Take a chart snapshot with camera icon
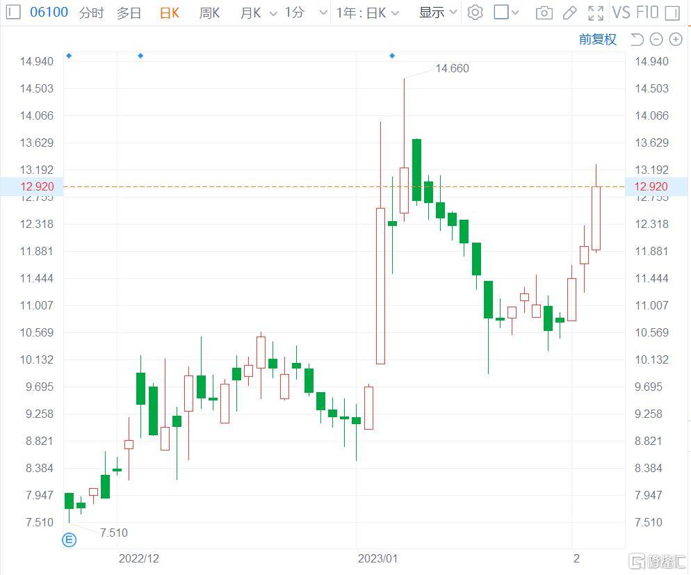 pyautogui.click(x=544, y=13)
